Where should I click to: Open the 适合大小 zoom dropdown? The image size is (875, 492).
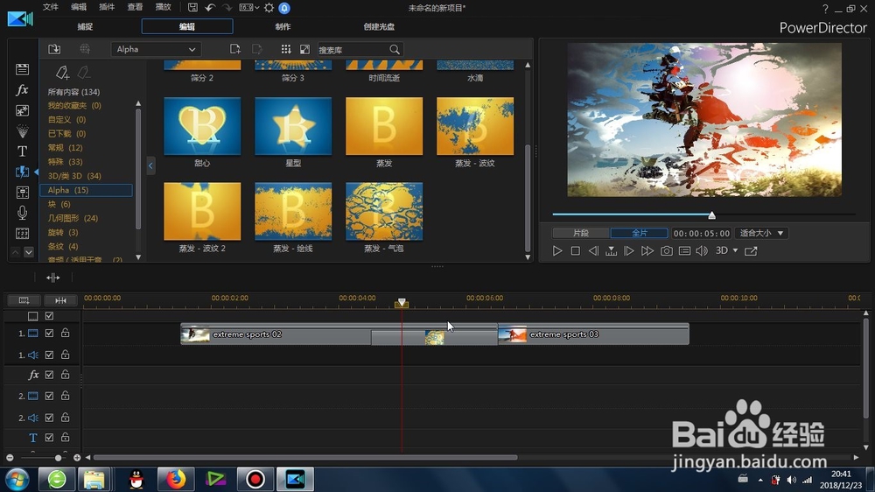coord(761,233)
